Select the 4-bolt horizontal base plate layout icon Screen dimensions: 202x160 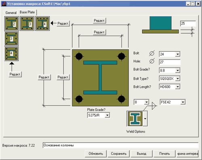42,23
